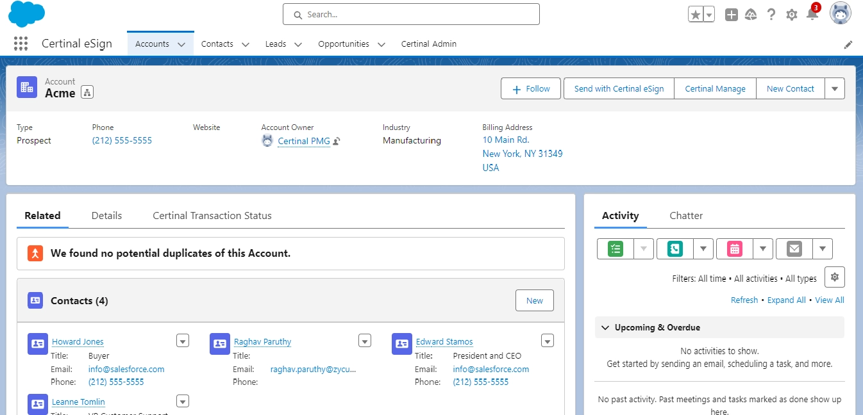Click the Account building icon in header

pos(27,88)
